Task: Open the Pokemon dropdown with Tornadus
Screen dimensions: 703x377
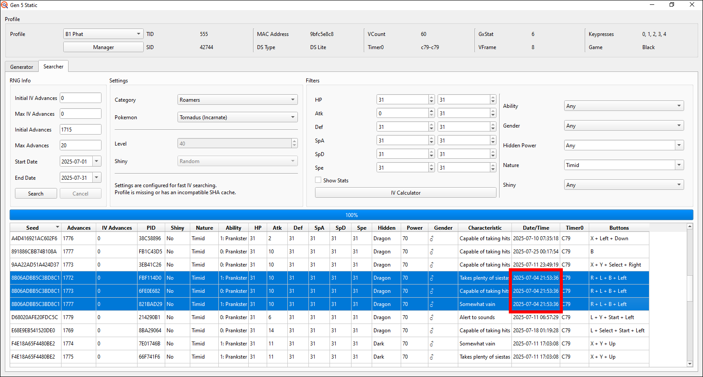Action: click(x=237, y=117)
